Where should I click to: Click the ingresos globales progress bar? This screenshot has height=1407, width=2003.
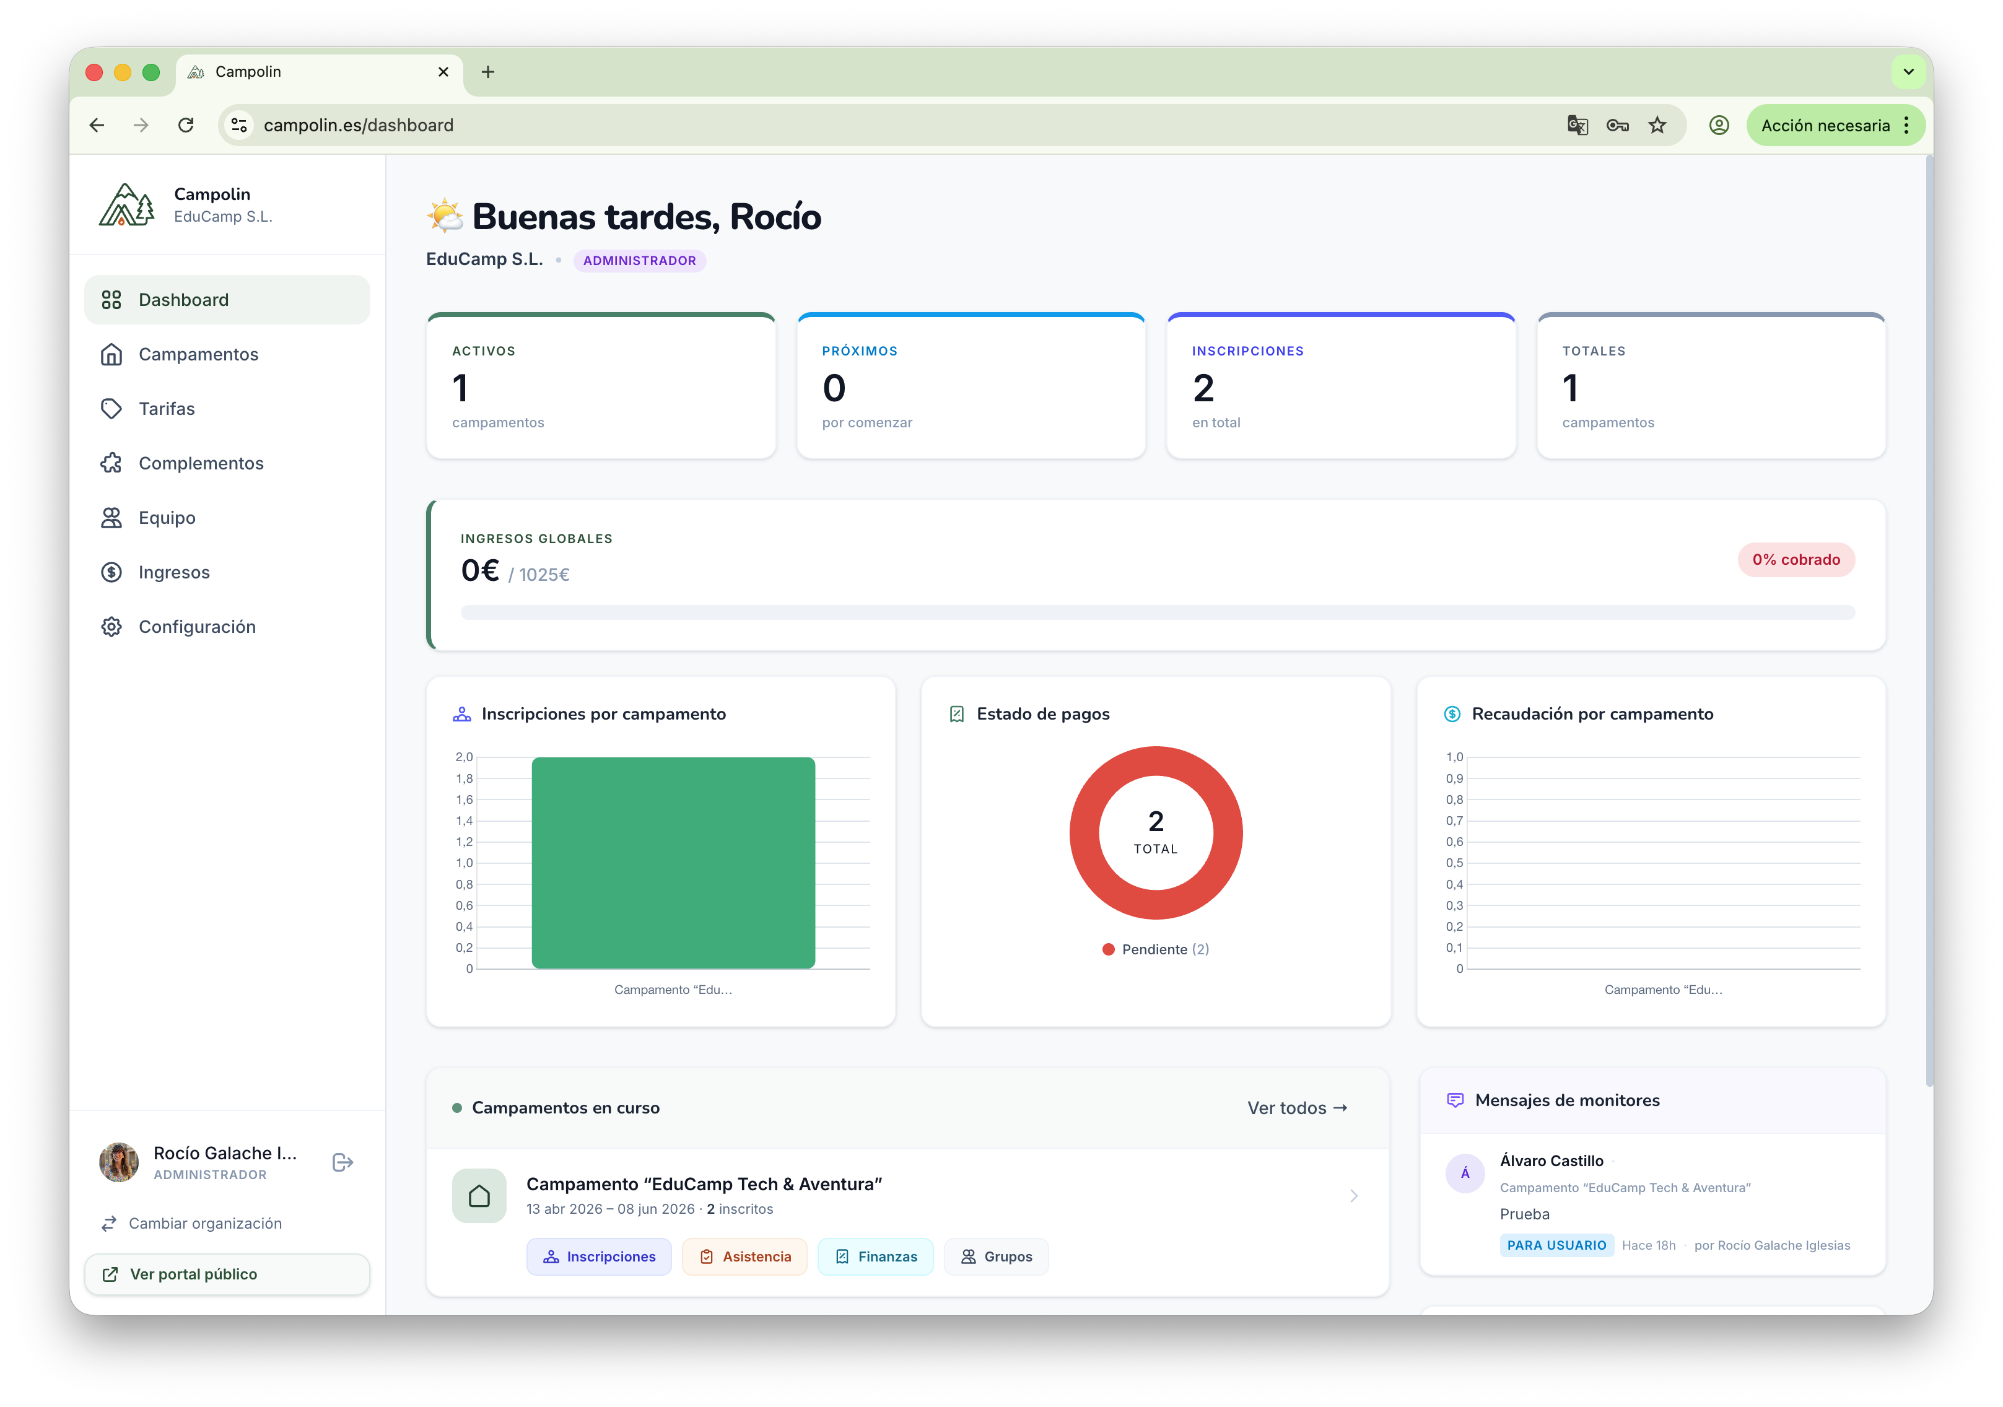1158,613
